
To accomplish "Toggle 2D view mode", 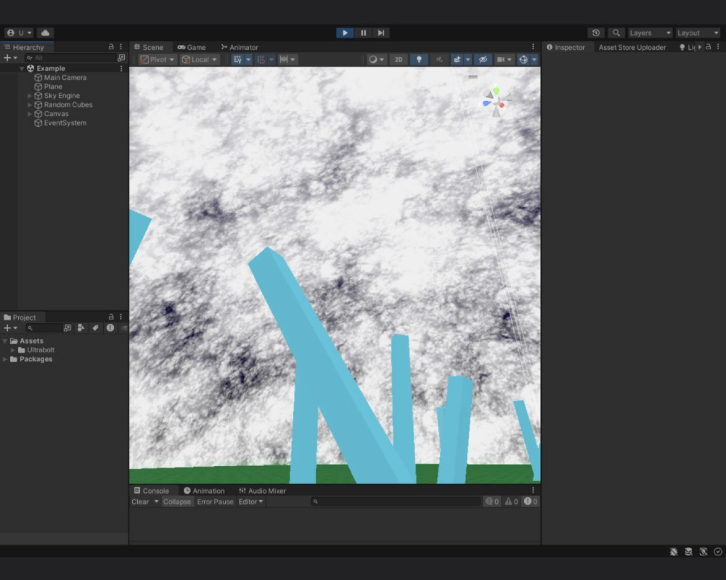I will tap(399, 59).
